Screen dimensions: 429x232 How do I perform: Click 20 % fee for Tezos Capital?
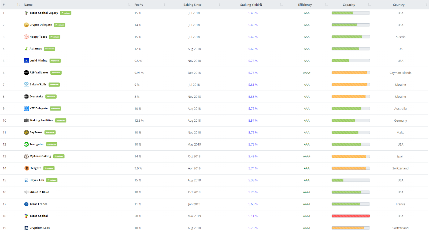(138, 216)
